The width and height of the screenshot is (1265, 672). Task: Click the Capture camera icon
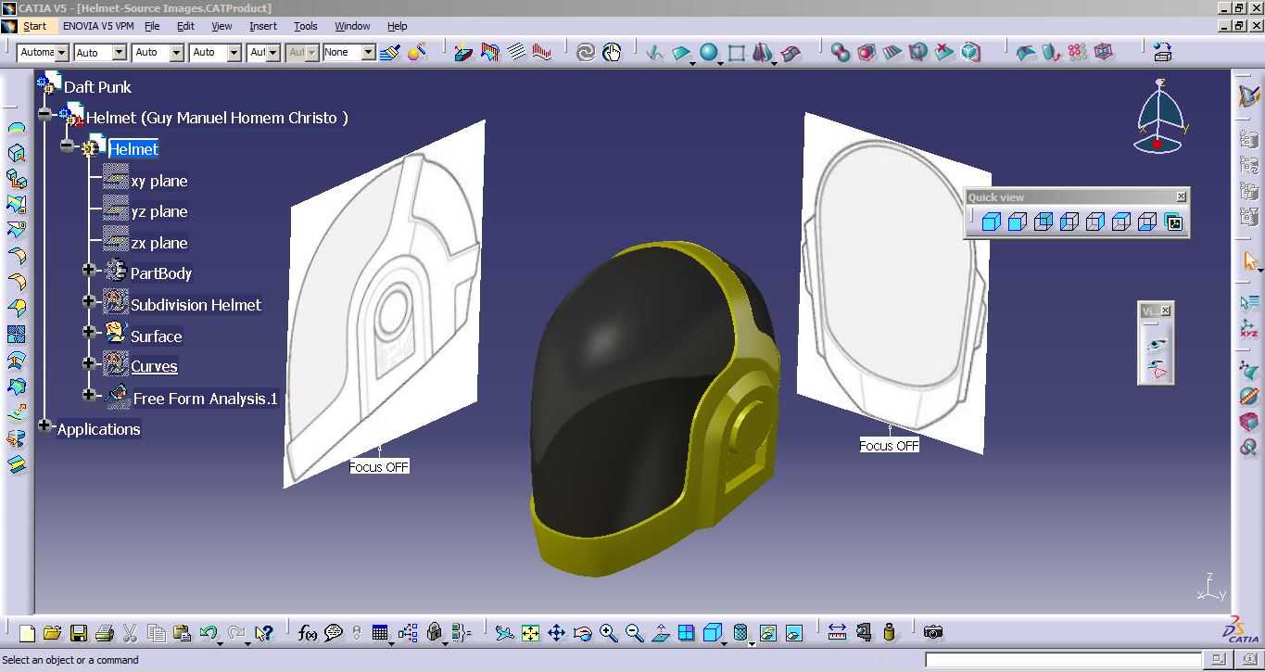pyautogui.click(x=933, y=632)
